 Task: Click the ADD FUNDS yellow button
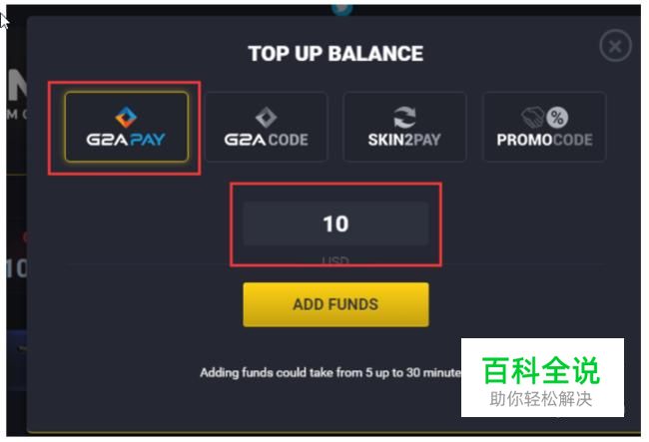tap(335, 304)
